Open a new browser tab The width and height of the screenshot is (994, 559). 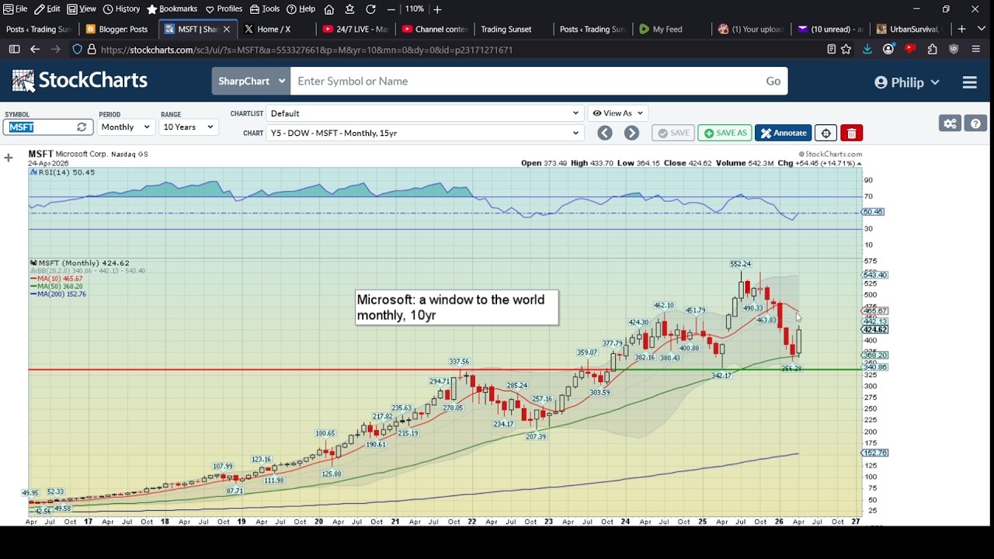click(x=961, y=30)
